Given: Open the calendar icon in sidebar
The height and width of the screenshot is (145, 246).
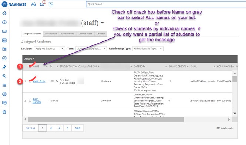Looking at the screenshot, I should 4,40.
